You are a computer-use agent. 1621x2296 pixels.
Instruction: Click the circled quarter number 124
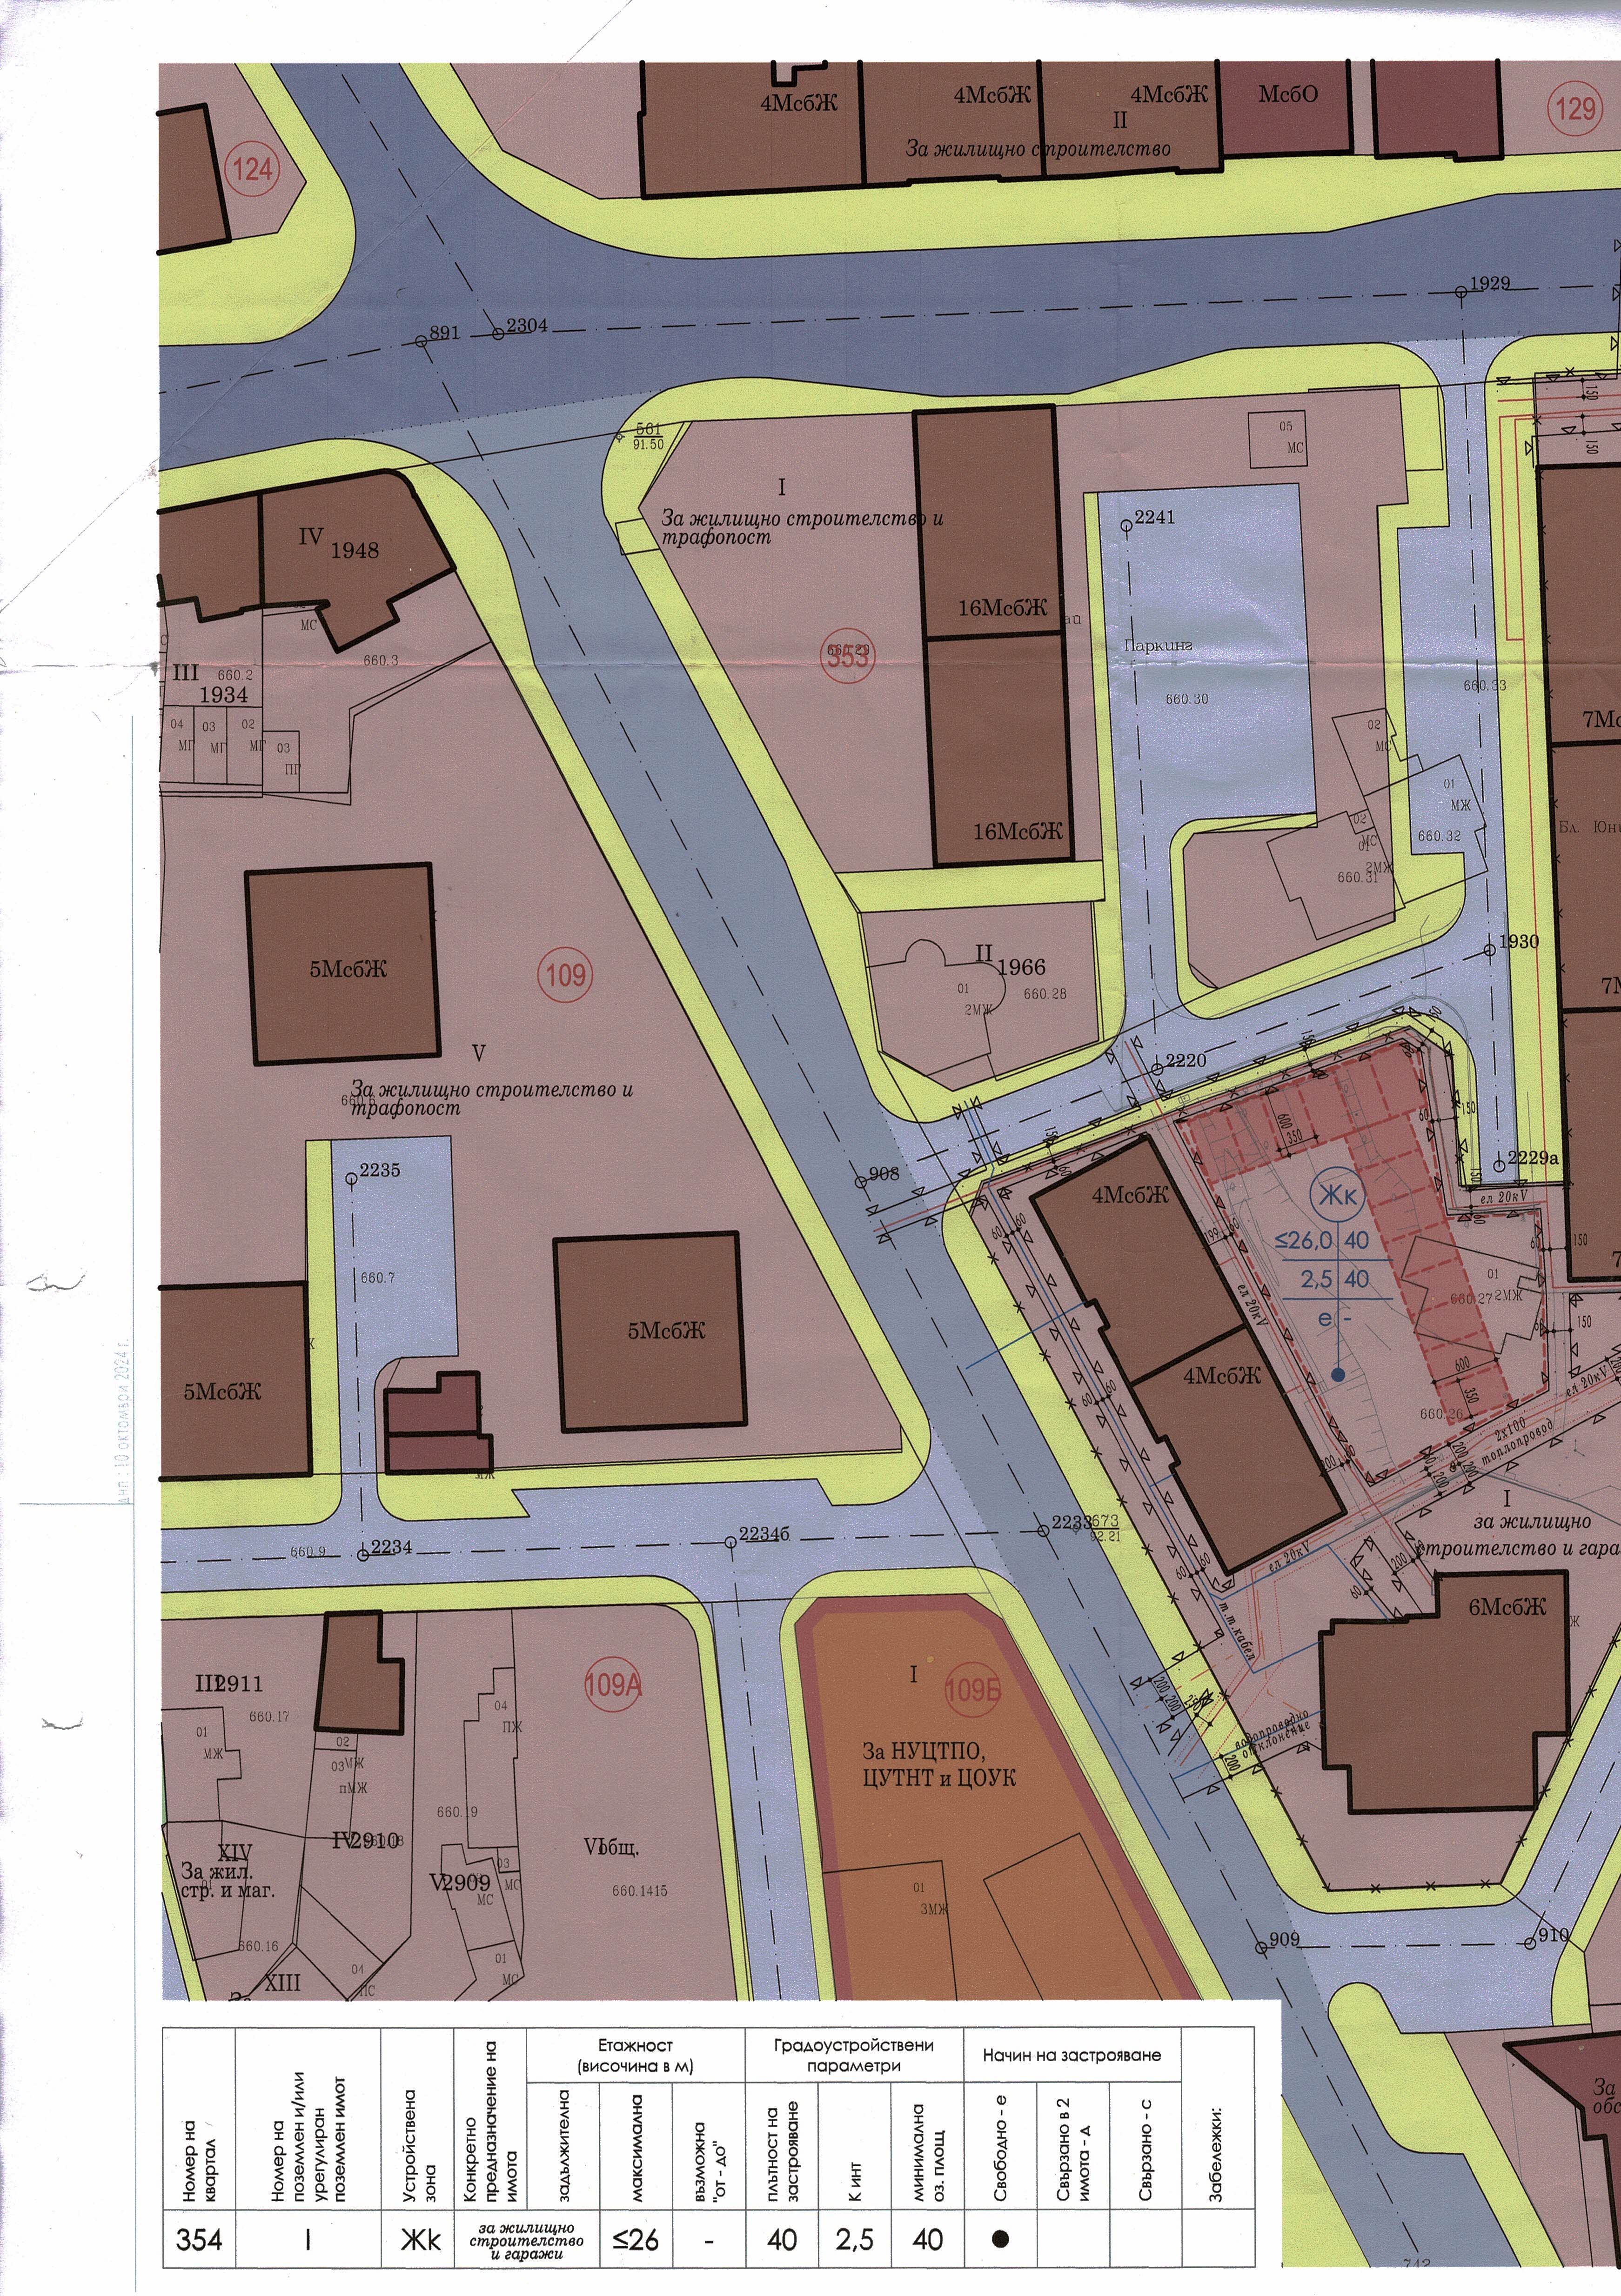pyautogui.click(x=251, y=169)
